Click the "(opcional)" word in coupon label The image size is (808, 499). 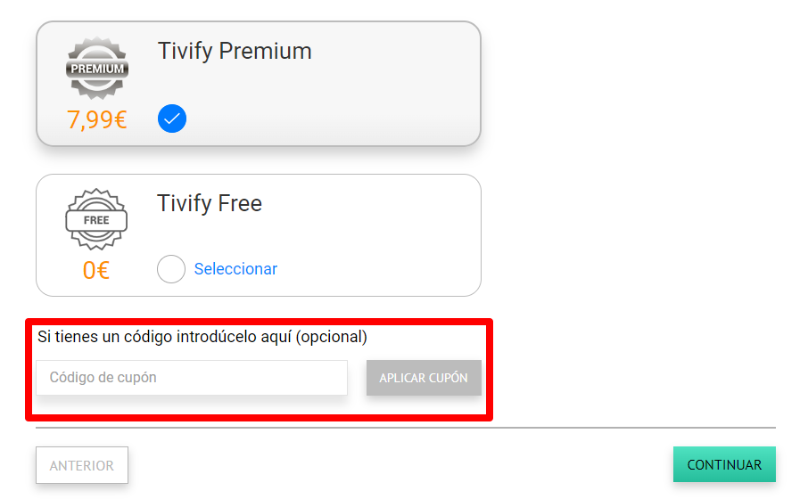pos(331,337)
